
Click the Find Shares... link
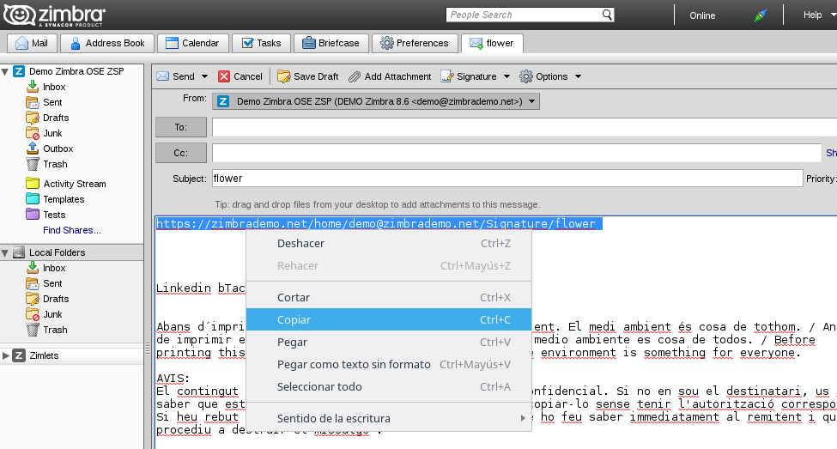pos(72,230)
